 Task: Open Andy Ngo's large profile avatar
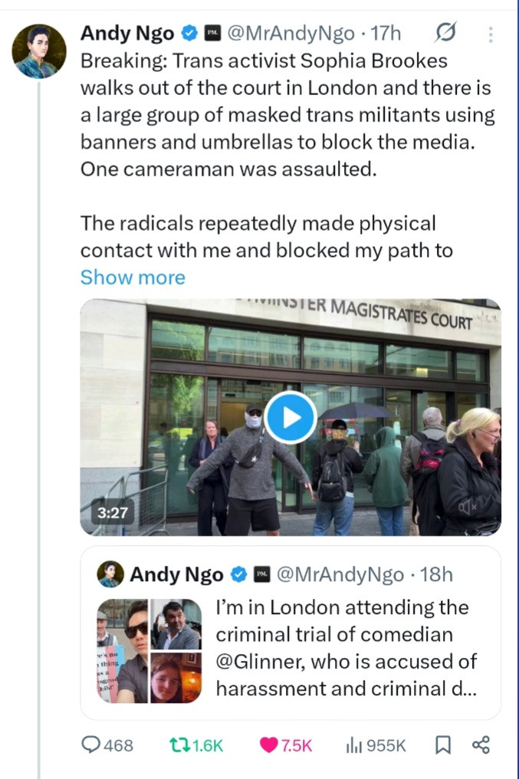(39, 51)
